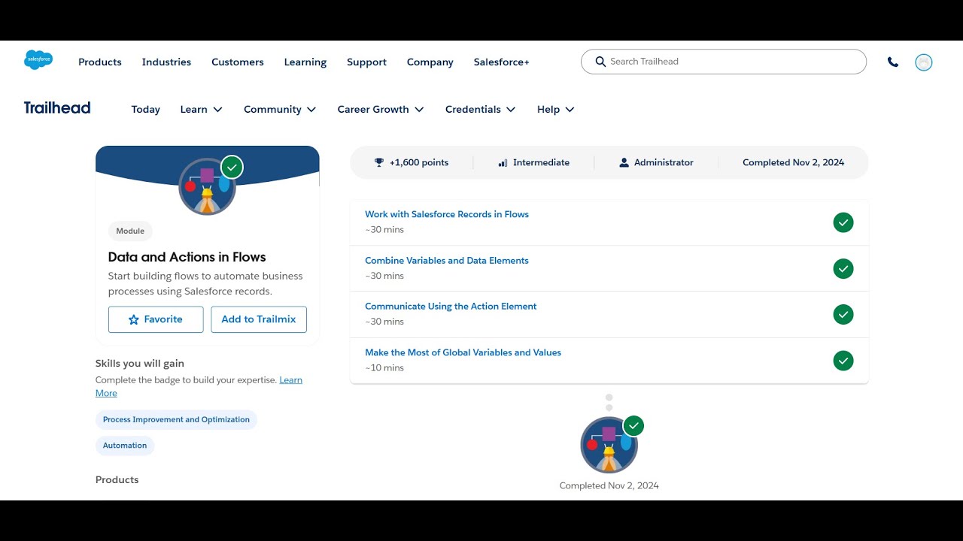Click the Add to Trailmix button

pos(259,319)
